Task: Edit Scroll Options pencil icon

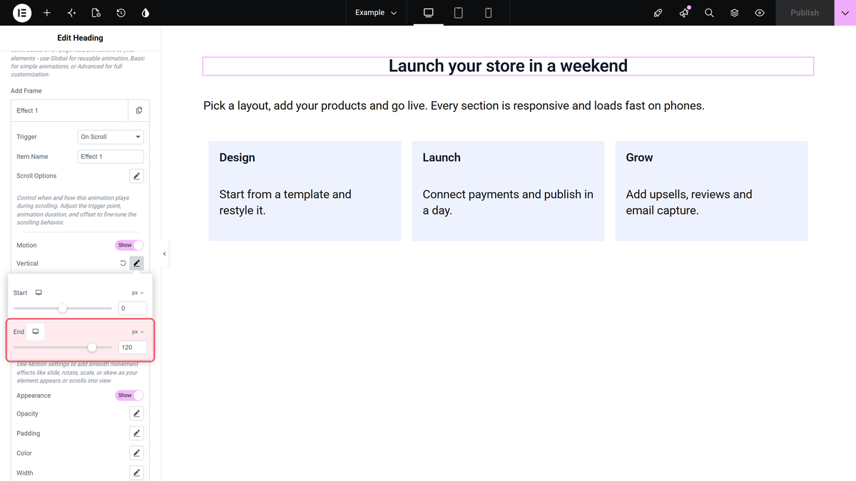Action: [137, 176]
